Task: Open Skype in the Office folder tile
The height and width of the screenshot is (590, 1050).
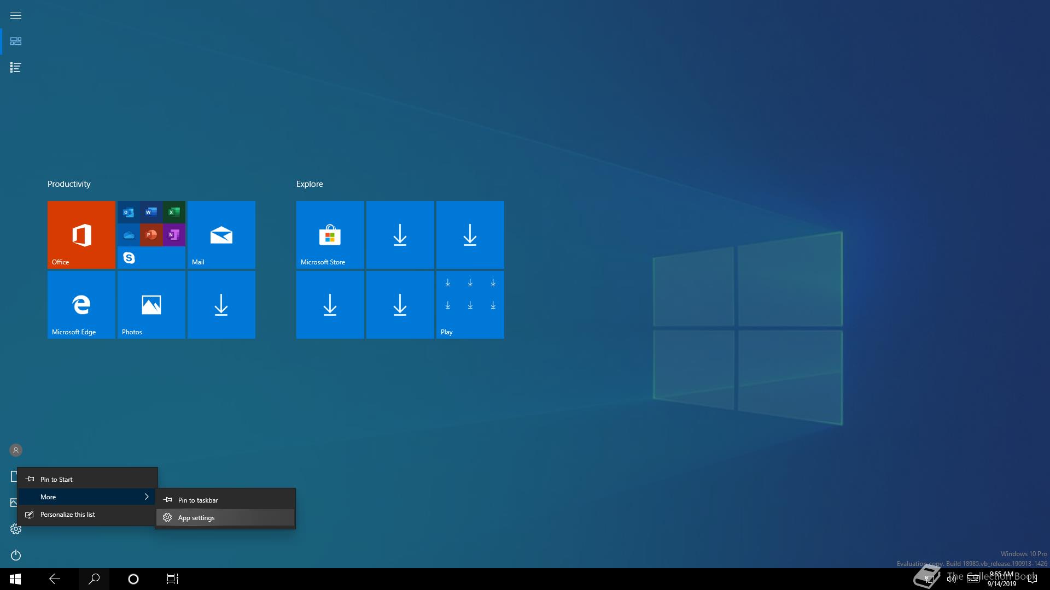Action: (x=129, y=257)
